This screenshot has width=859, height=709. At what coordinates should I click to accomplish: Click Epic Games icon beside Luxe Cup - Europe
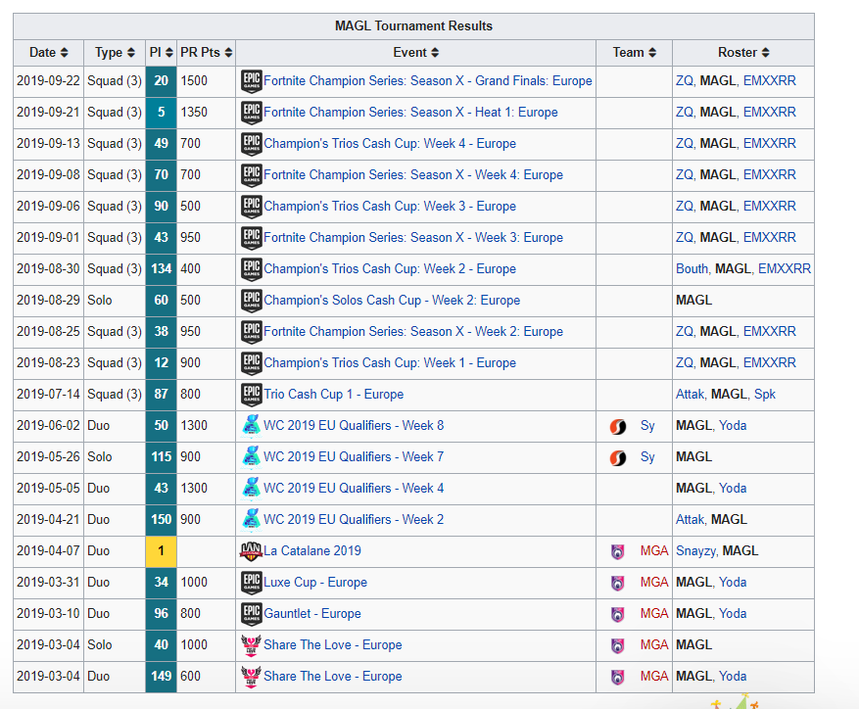(x=252, y=583)
